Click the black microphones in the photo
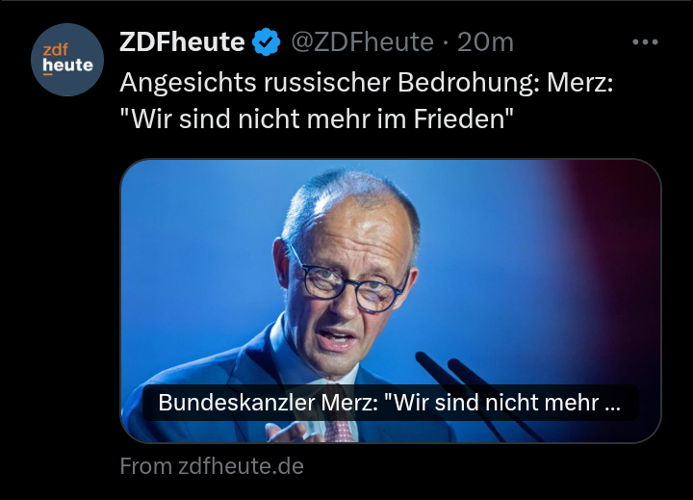Screen dimensions: 693x500 (477, 394)
